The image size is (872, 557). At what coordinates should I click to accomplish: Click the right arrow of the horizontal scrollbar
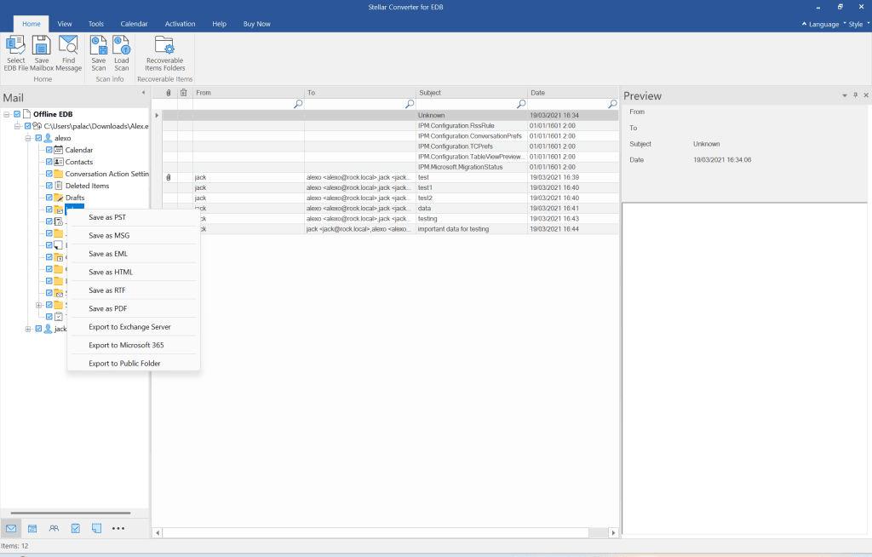613,533
